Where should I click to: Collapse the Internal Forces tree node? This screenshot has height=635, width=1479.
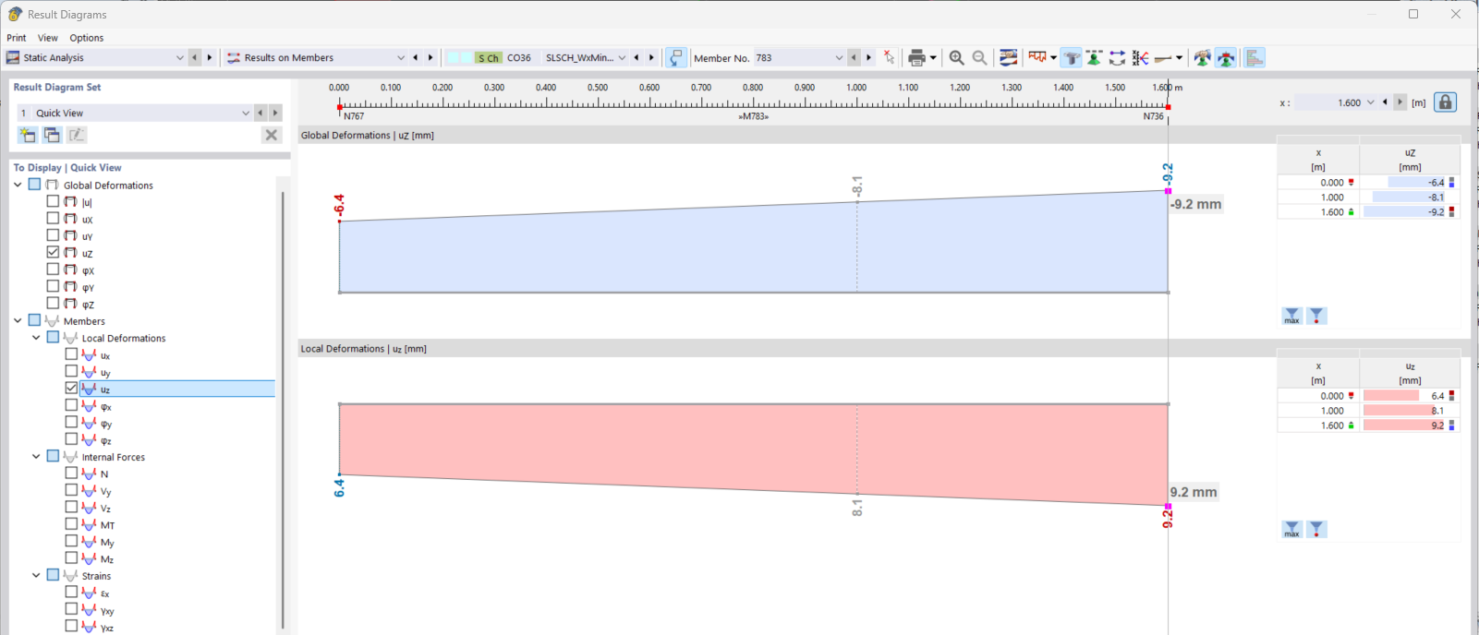click(36, 456)
